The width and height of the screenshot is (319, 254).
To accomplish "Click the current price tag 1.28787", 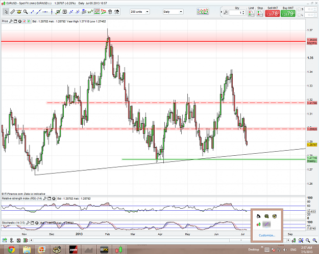I will (x=312, y=145).
